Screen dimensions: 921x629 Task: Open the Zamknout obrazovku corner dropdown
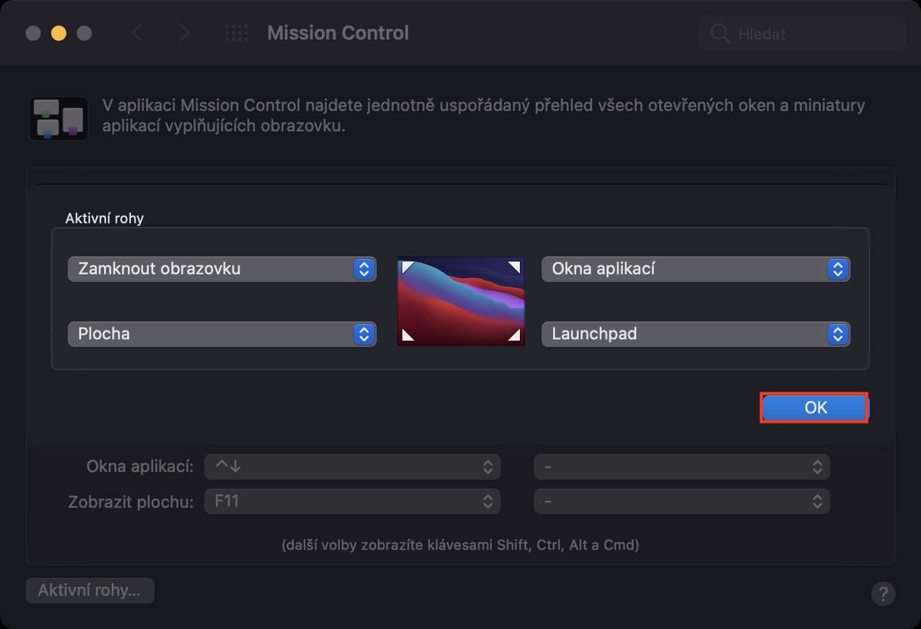(222, 269)
